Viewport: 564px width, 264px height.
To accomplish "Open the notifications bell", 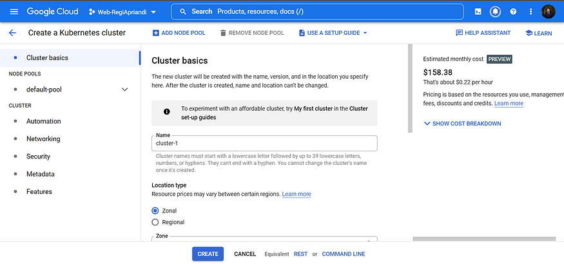I will click(496, 12).
